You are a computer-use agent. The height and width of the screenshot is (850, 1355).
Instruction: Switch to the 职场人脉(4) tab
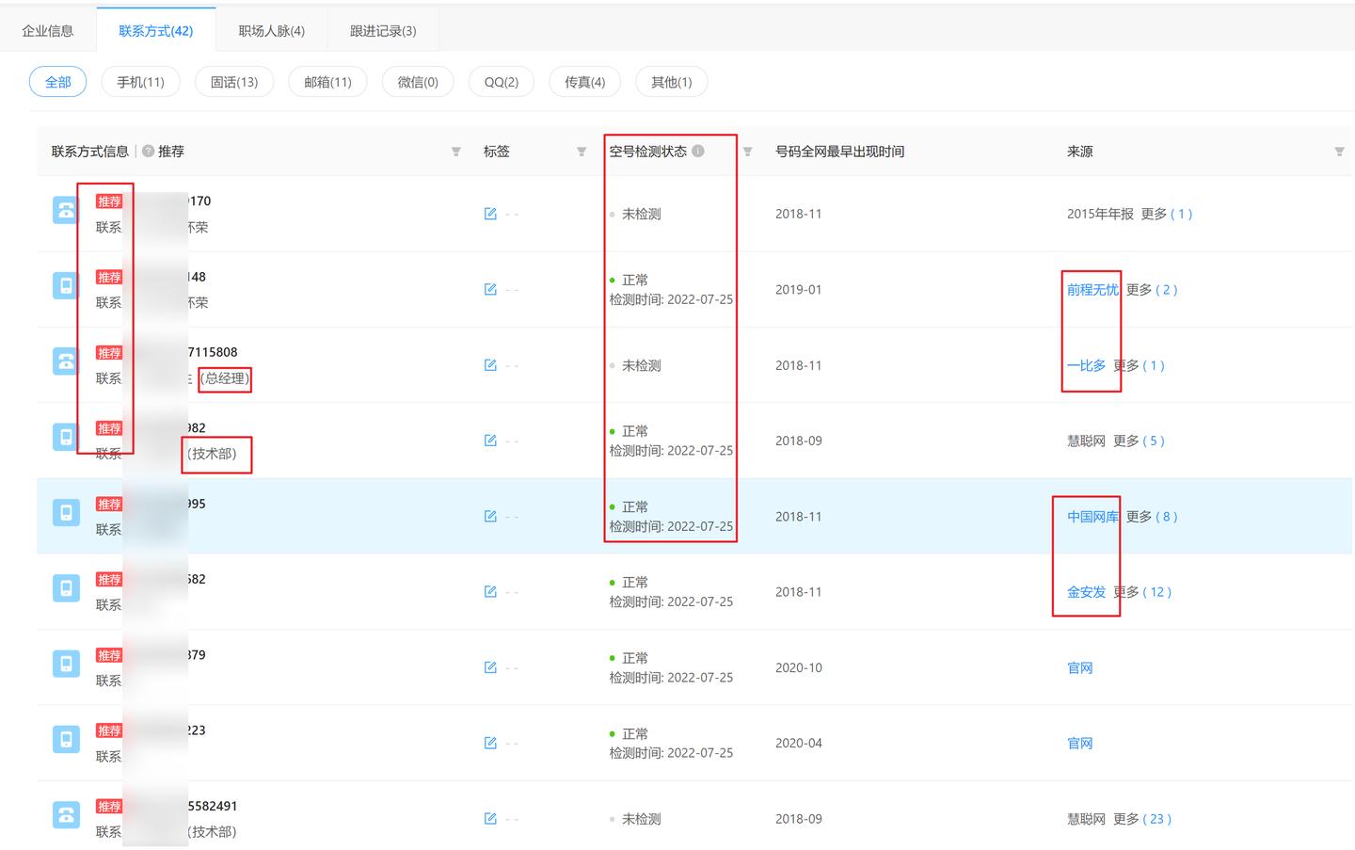point(271,31)
